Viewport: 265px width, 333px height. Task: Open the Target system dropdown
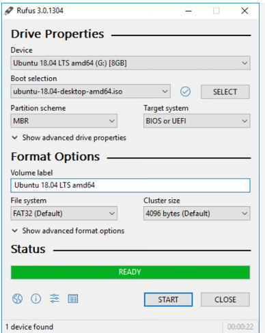[x=197, y=121]
